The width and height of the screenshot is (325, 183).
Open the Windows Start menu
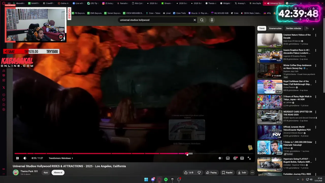146,179
